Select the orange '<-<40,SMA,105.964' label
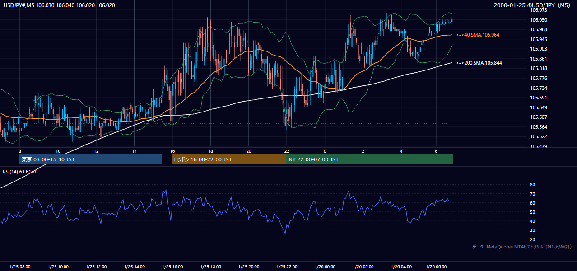This screenshot has height=271, width=577. coord(478,35)
